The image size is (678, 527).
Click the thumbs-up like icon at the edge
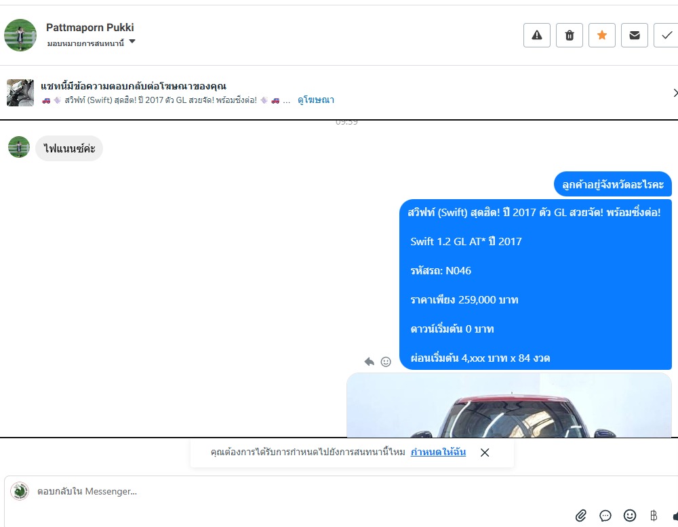[x=675, y=515]
